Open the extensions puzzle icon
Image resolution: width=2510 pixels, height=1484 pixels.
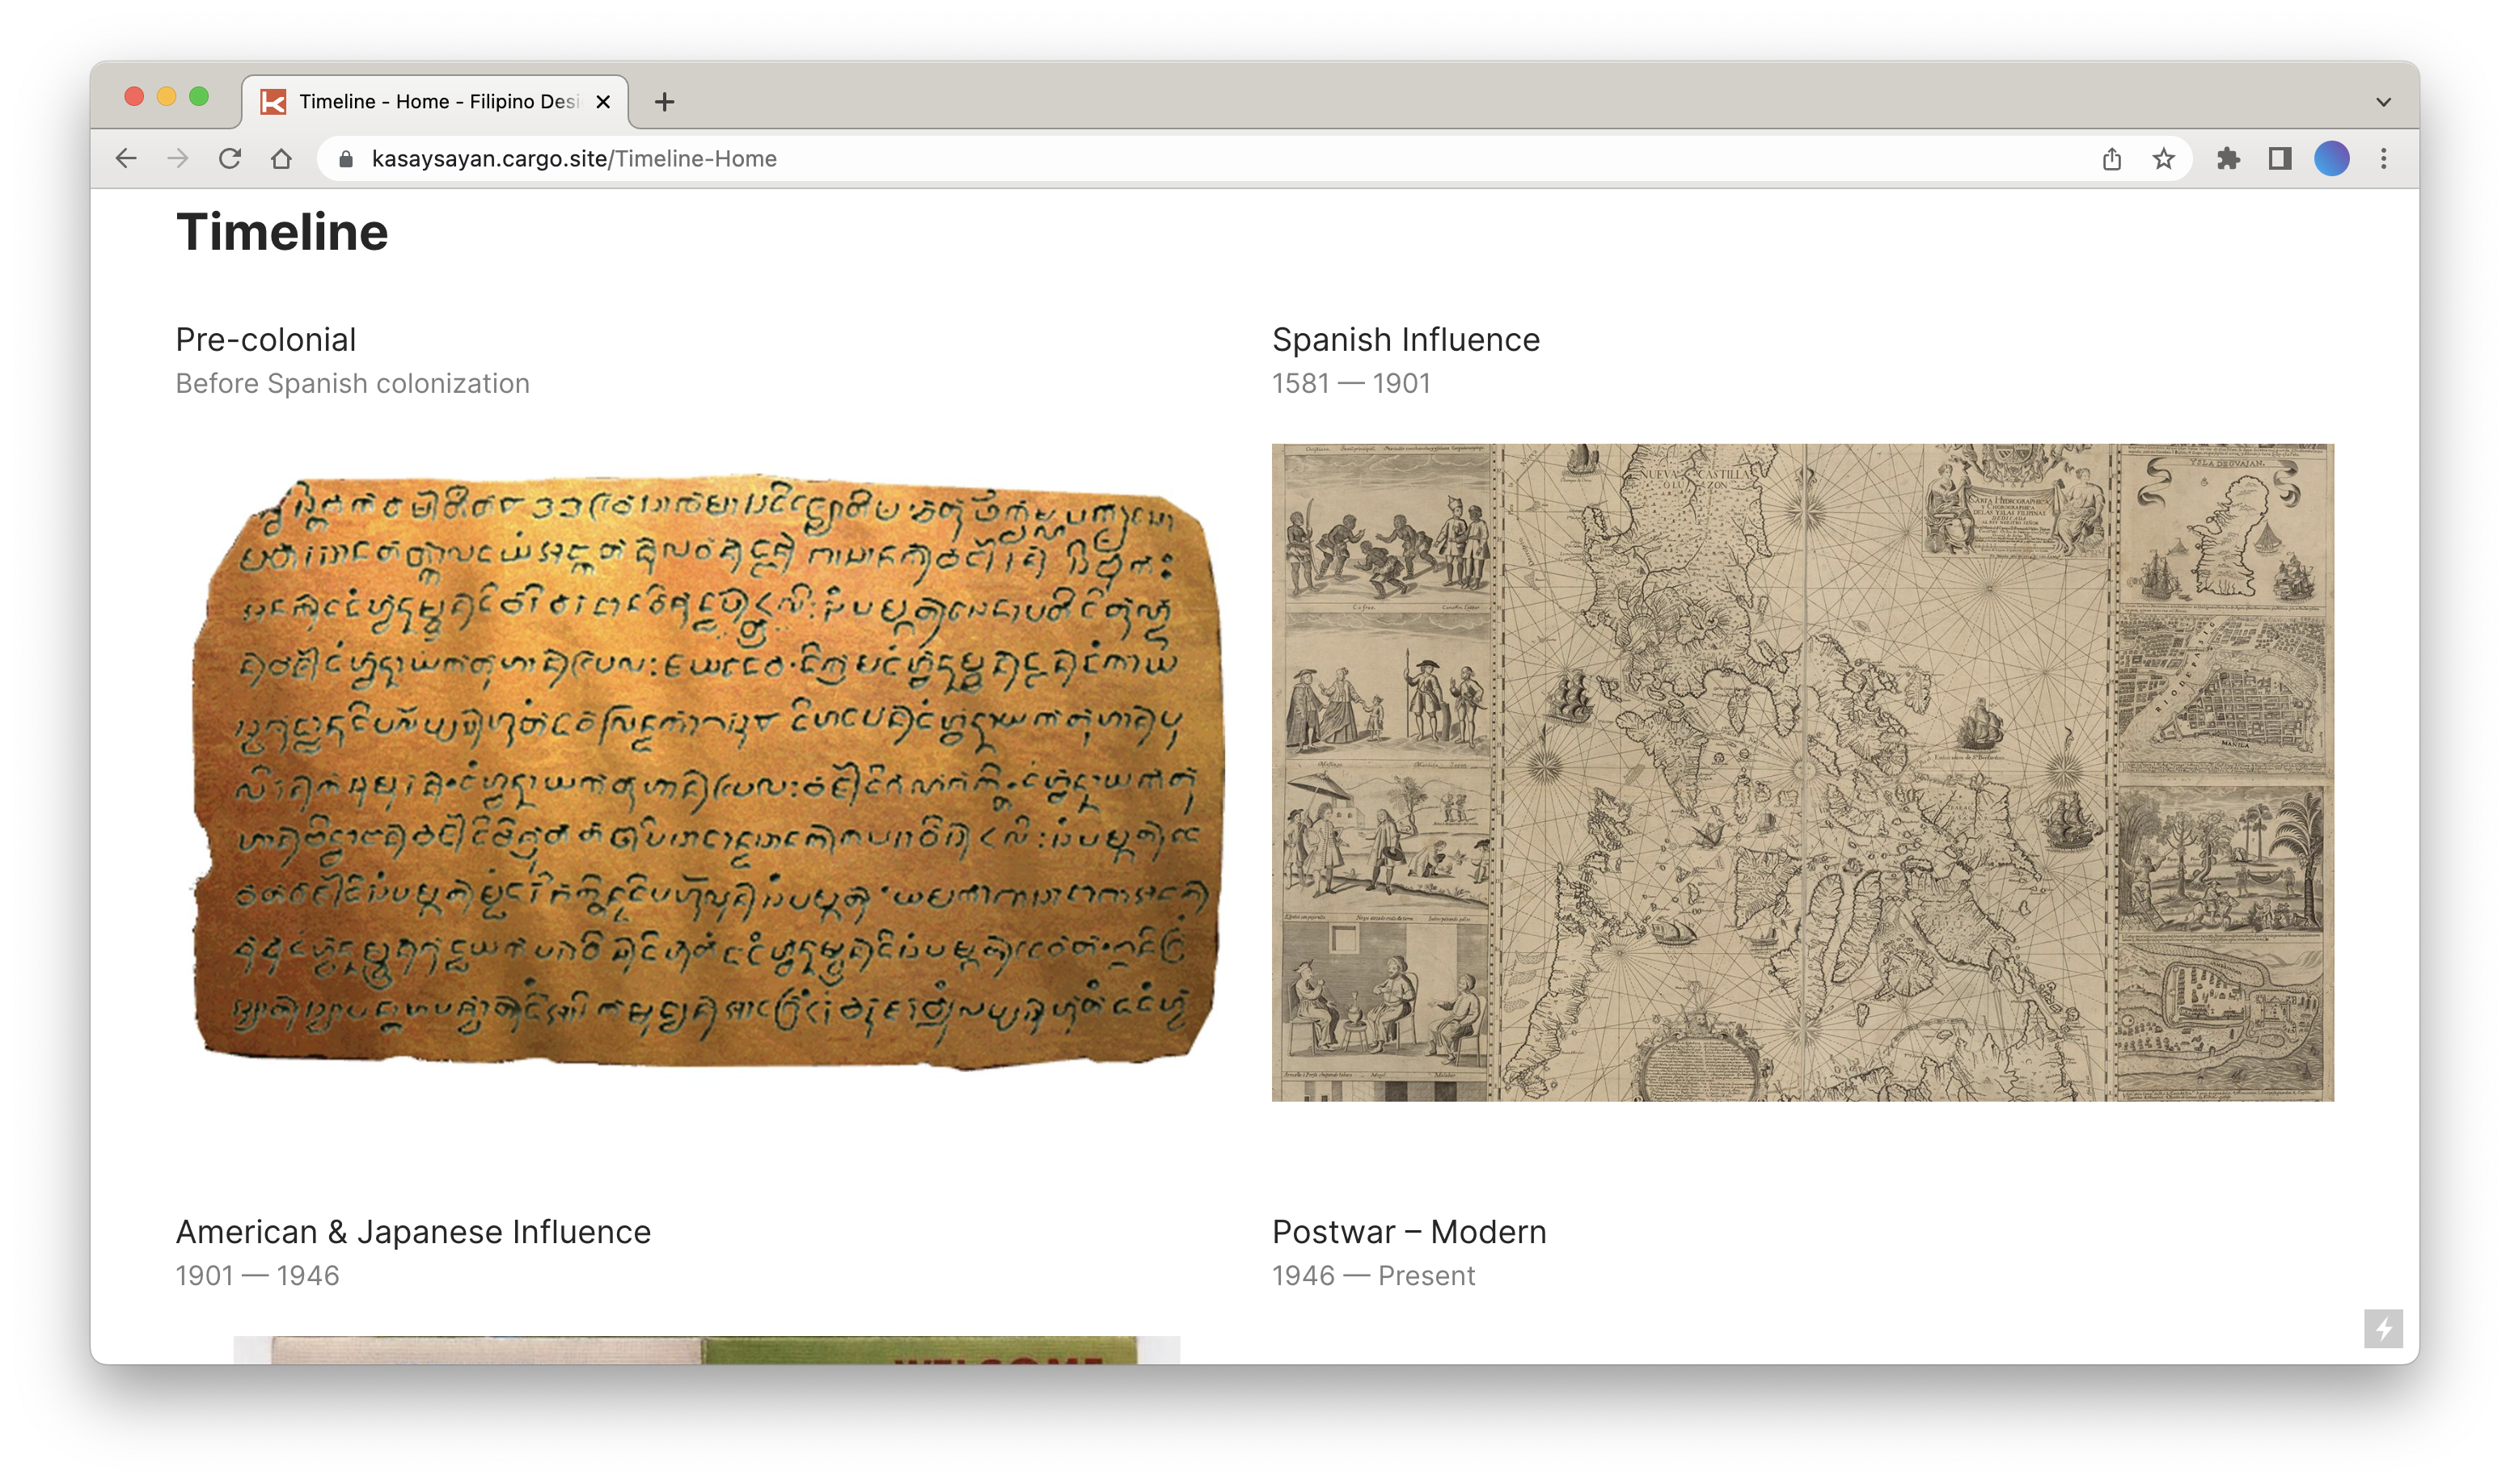pos(2228,158)
